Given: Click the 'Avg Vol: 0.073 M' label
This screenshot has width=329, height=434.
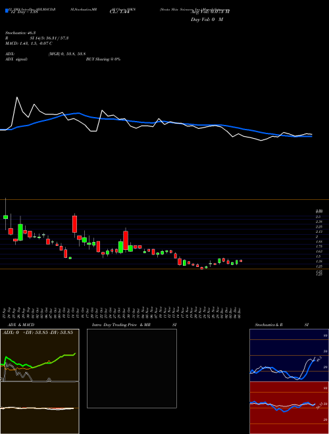Looking at the screenshot, I should (x=210, y=12).
